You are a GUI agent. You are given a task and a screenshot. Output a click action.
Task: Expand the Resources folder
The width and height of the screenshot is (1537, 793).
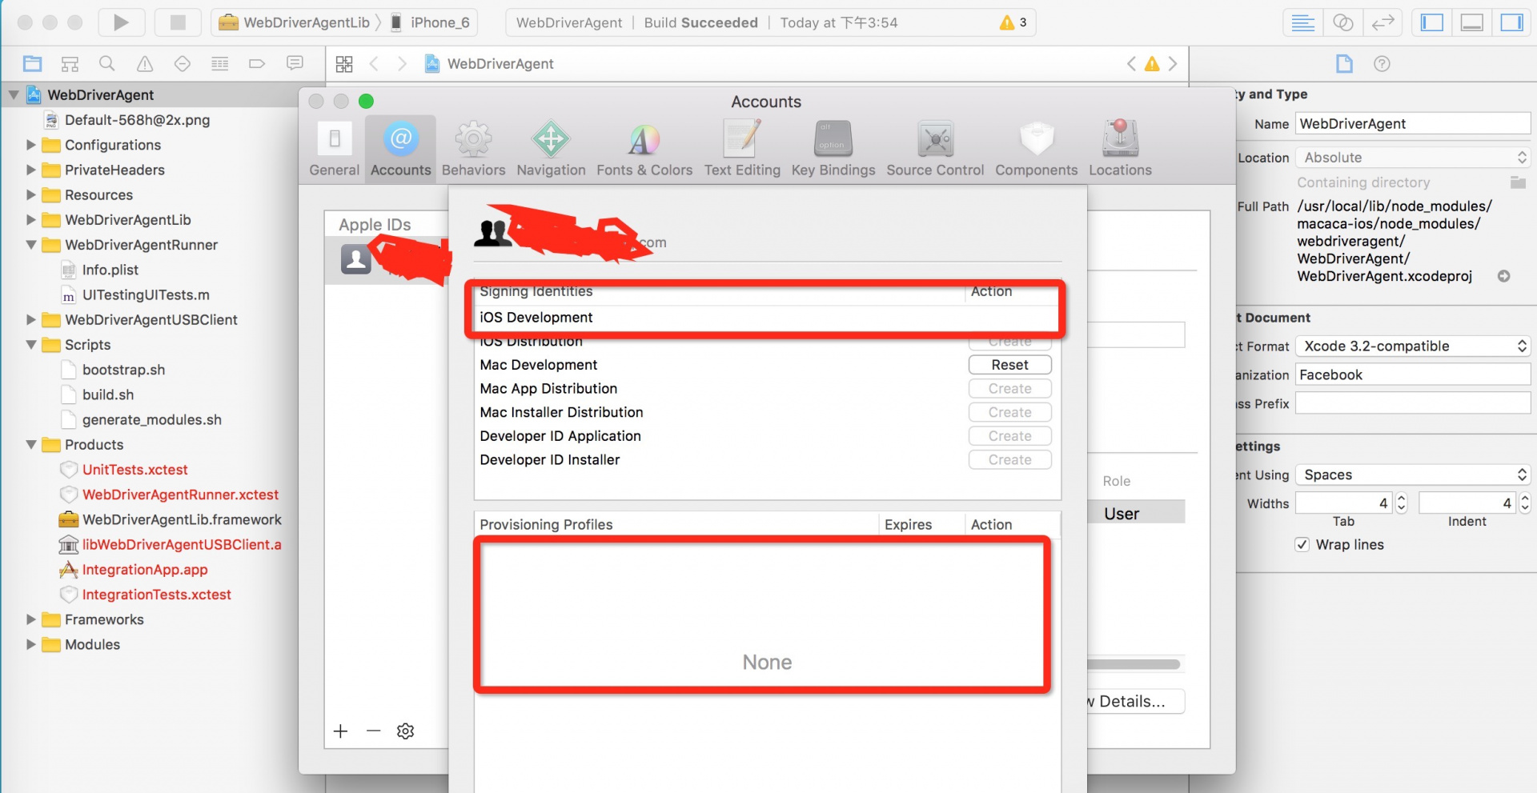pos(31,194)
